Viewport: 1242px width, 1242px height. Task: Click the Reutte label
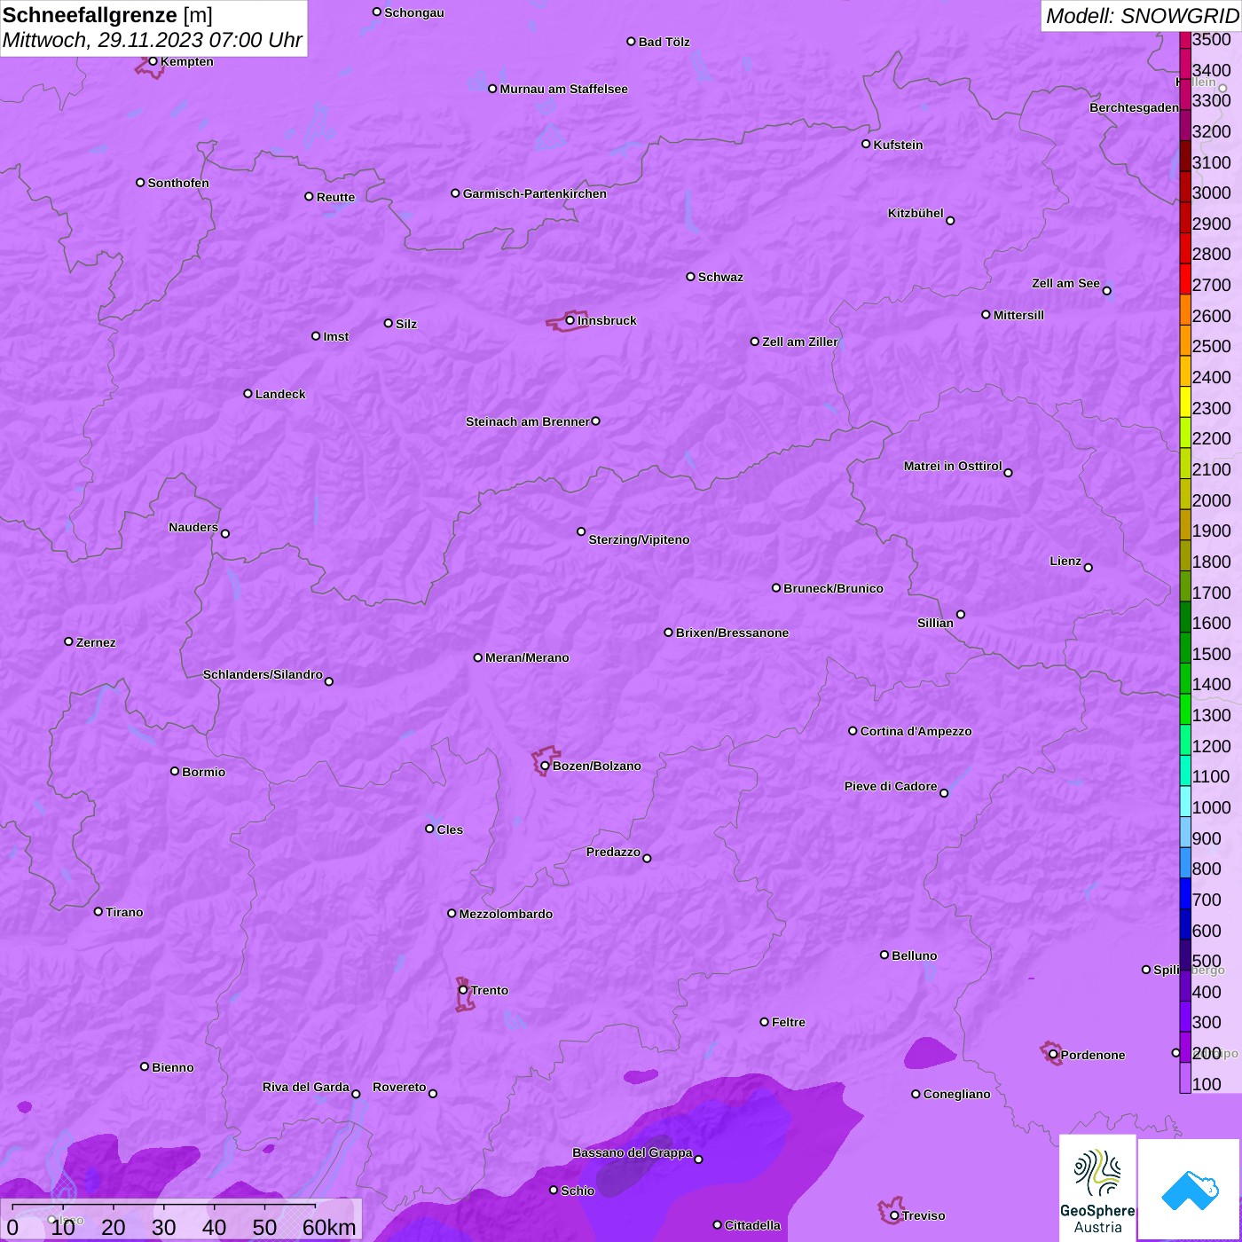point(335,197)
